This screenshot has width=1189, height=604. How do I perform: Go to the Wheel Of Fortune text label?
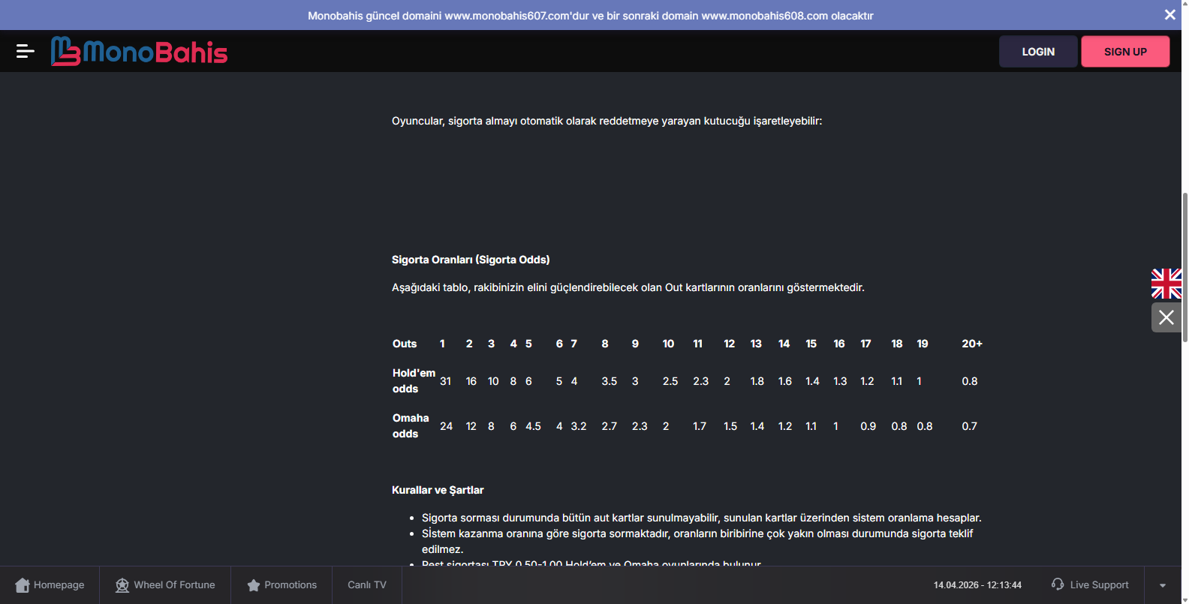[x=174, y=585]
